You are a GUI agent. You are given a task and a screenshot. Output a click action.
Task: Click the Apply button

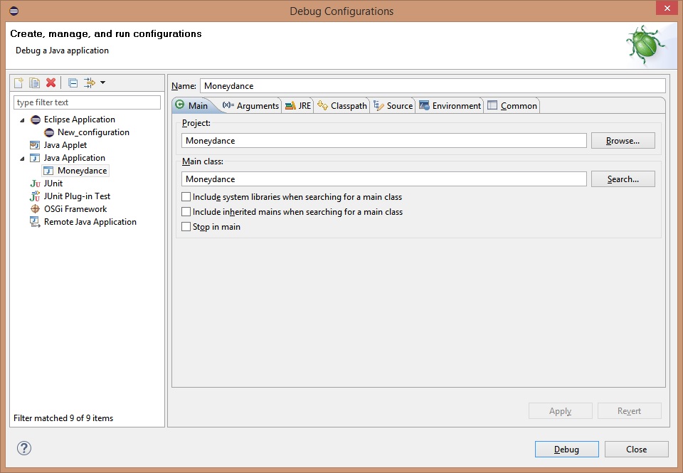click(x=560, y=410)
